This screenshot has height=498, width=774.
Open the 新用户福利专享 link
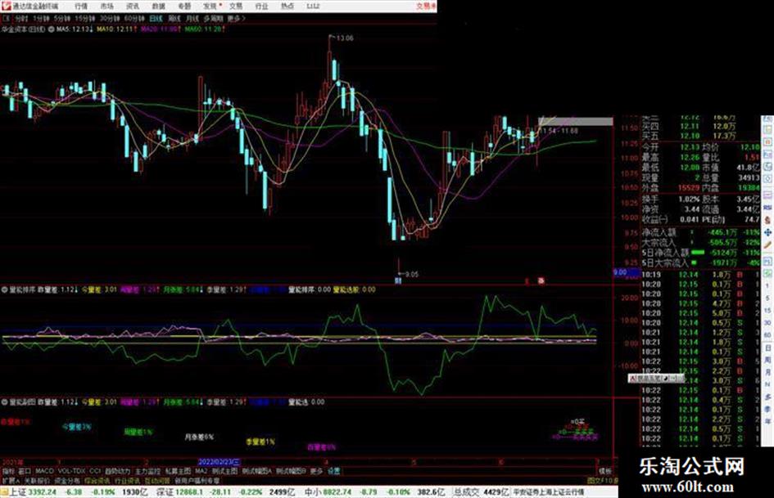197,480
